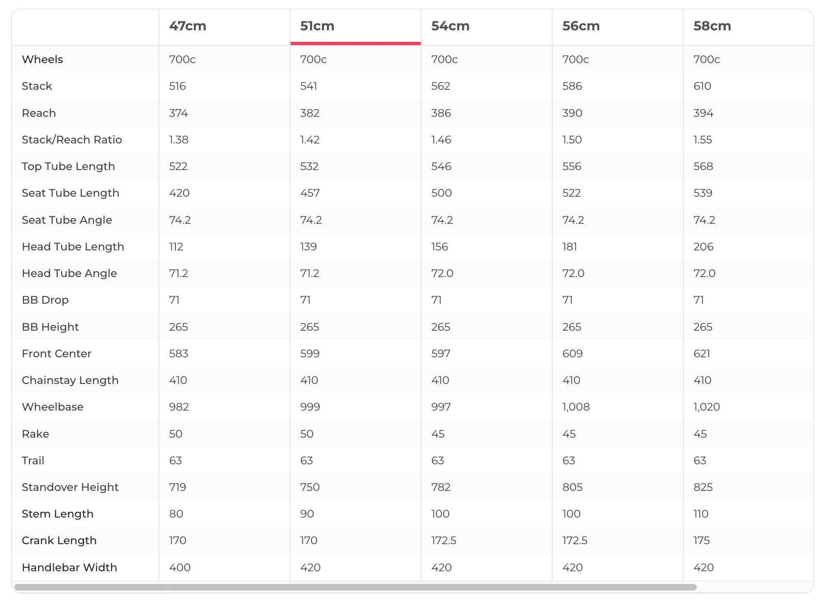The width and height of the screenshot is (821, 604).
Task: Click the Wheels row label
Action: [42, 59]
